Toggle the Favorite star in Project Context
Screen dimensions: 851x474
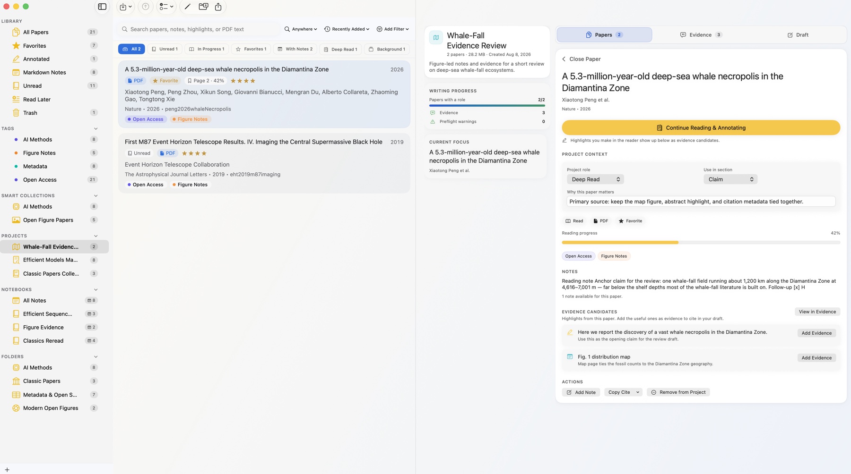click(630, 221)
